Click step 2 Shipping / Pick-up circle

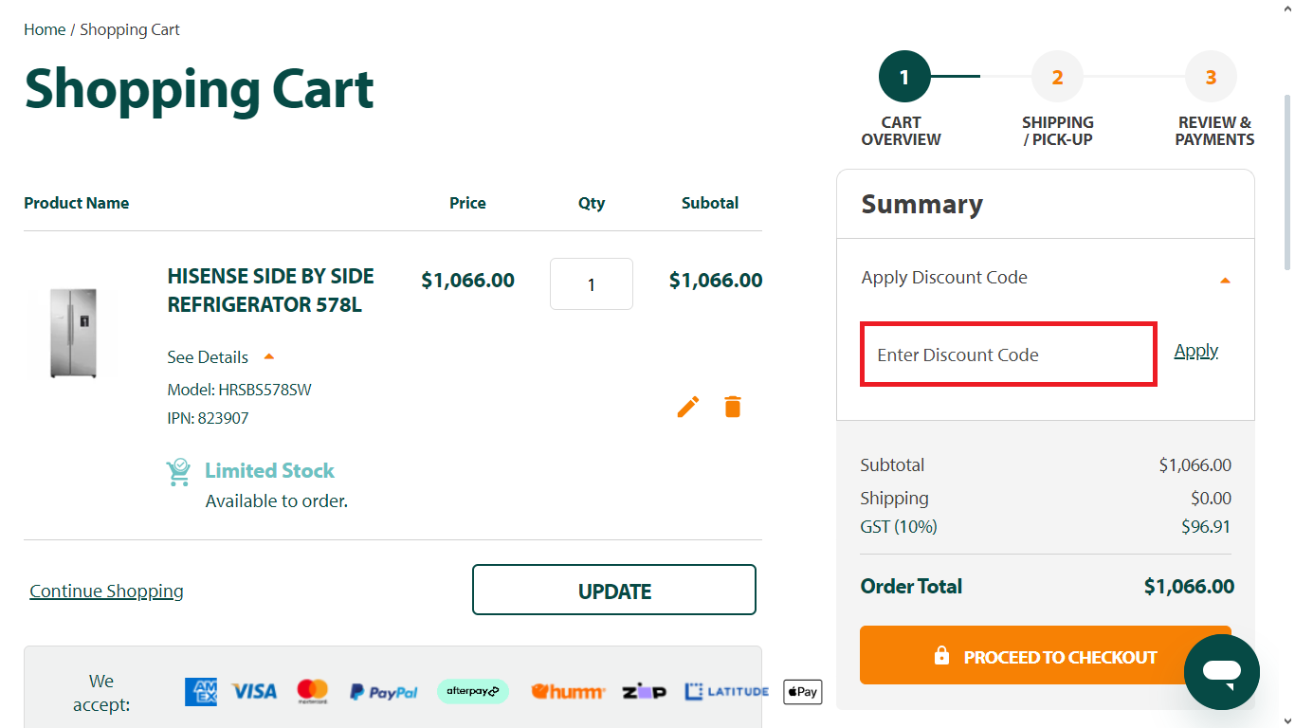[x=1057, y=77]
